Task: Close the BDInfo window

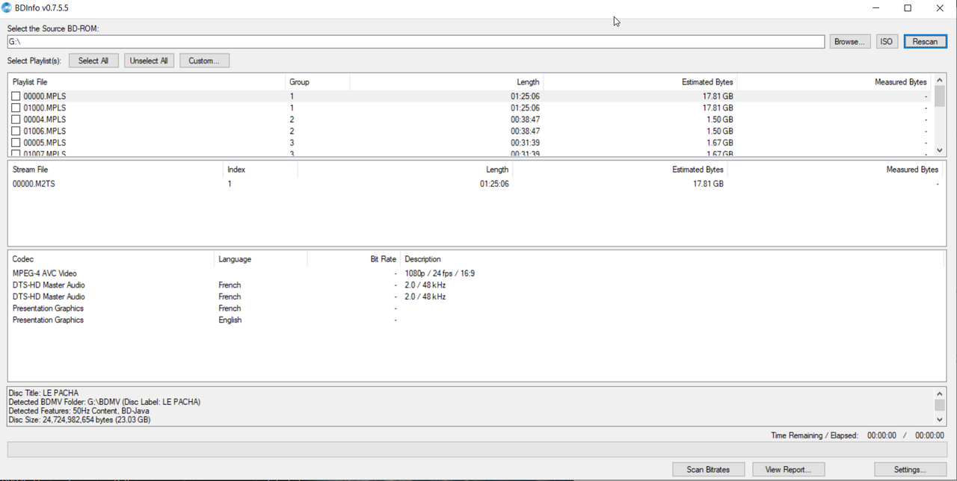Action: point(941,8)
